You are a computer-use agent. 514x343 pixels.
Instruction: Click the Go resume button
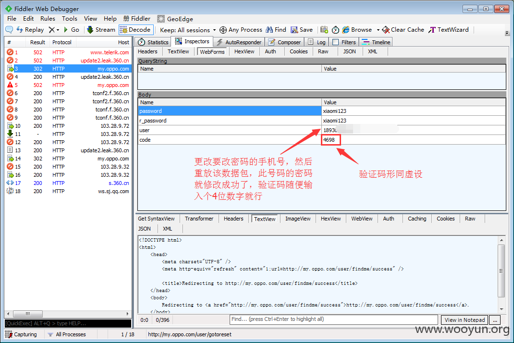72,30
